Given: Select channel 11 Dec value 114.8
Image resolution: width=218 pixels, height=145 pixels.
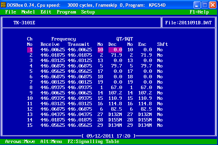Looking at the screenshot, I should (x=115, y=104).
